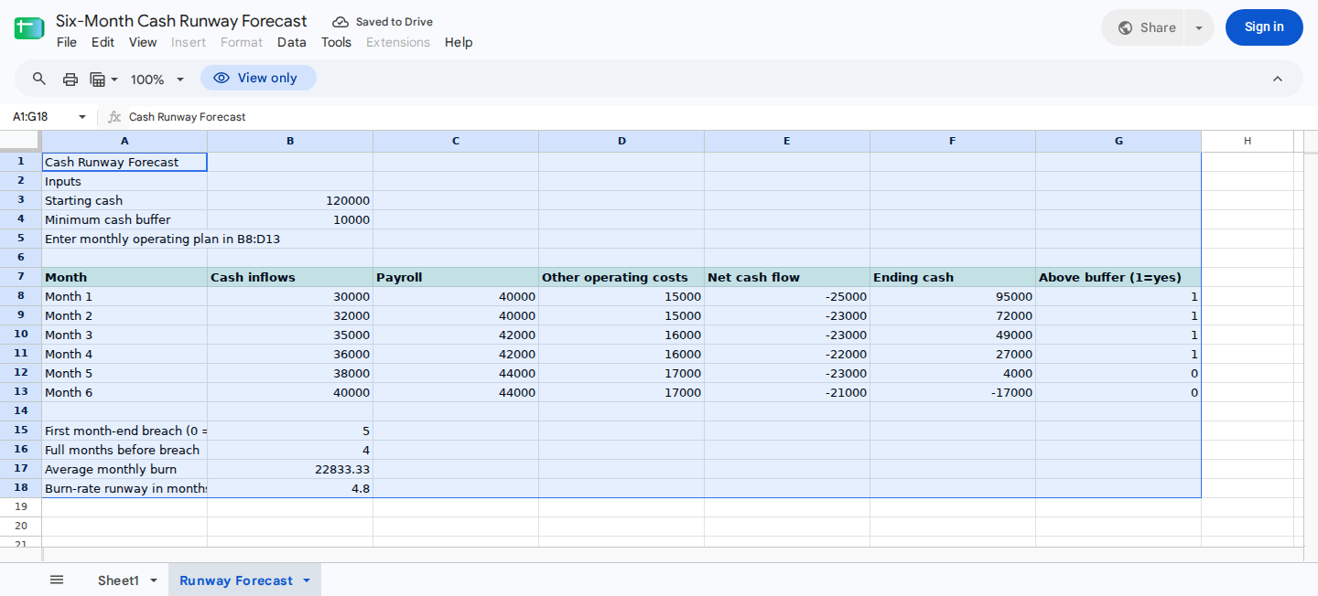Click the Saved to Drive cloud status
The width and height of the screenshot is (1318, 596).
click(383, 22)
